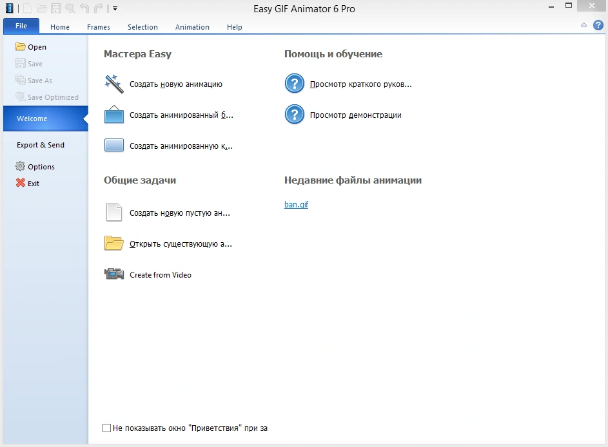
Task: Click the yellow folder open icon
Action: click(114, 243)
